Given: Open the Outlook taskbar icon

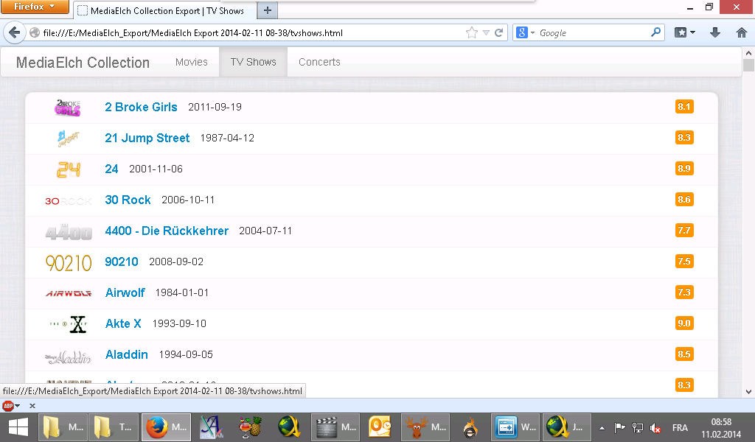Looking at the screenshot, I should [x=380, y=427].
